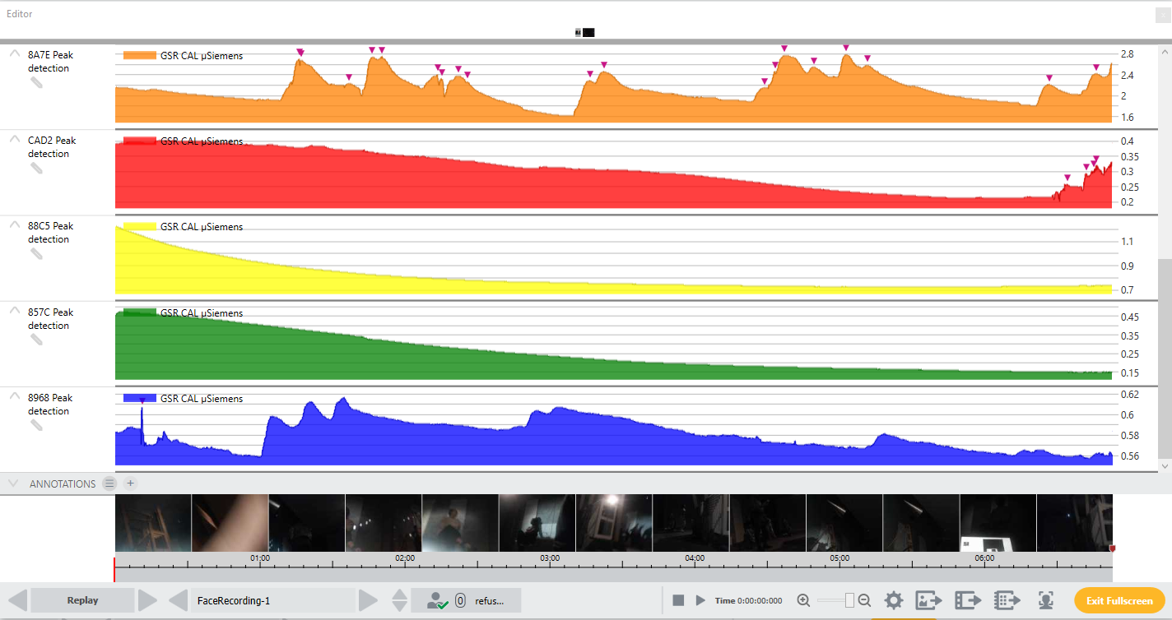1172x620 pixels.
Task: Collapse the 8968 Peak detection signal
Action: (x=14, y=394)
